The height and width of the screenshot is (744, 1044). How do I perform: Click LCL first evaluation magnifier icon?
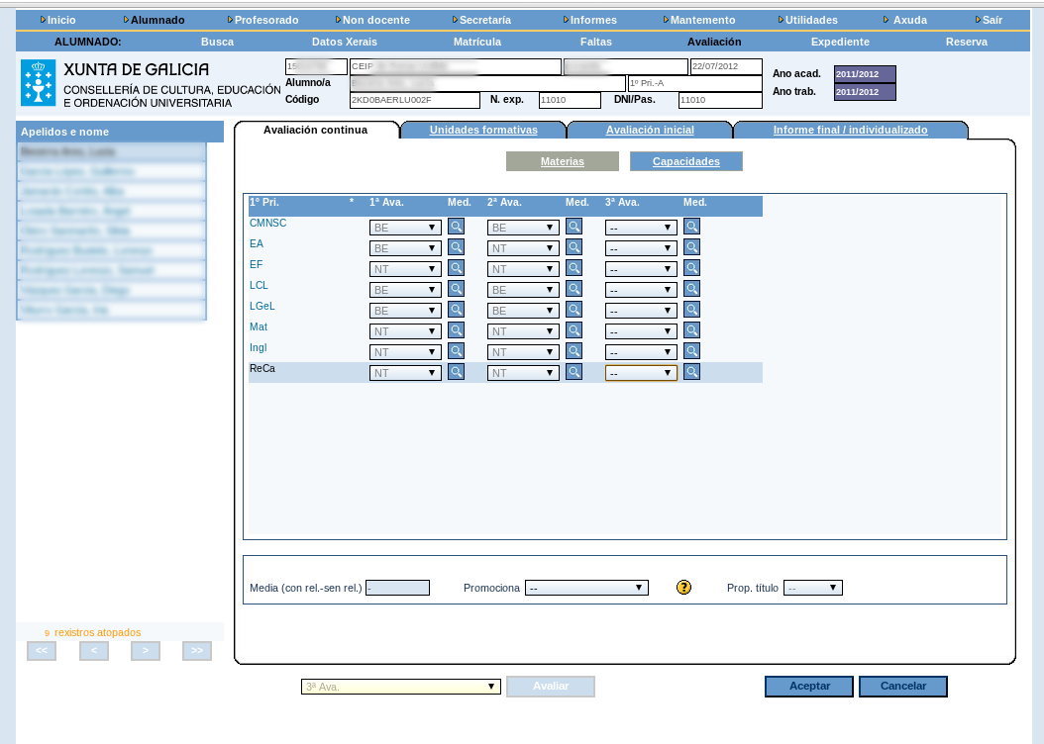point(456,289)
